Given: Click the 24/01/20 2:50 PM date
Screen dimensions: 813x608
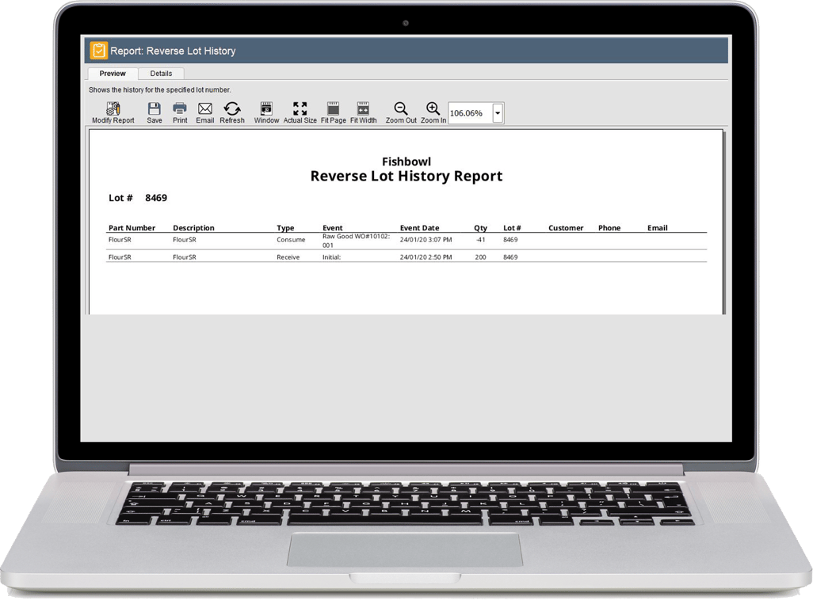Looking at the screenshot, I should [426, 256].
